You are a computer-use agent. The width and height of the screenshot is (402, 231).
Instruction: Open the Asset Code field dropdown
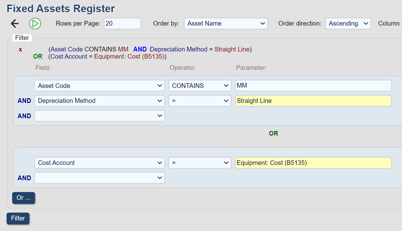(x=99, y=85)
